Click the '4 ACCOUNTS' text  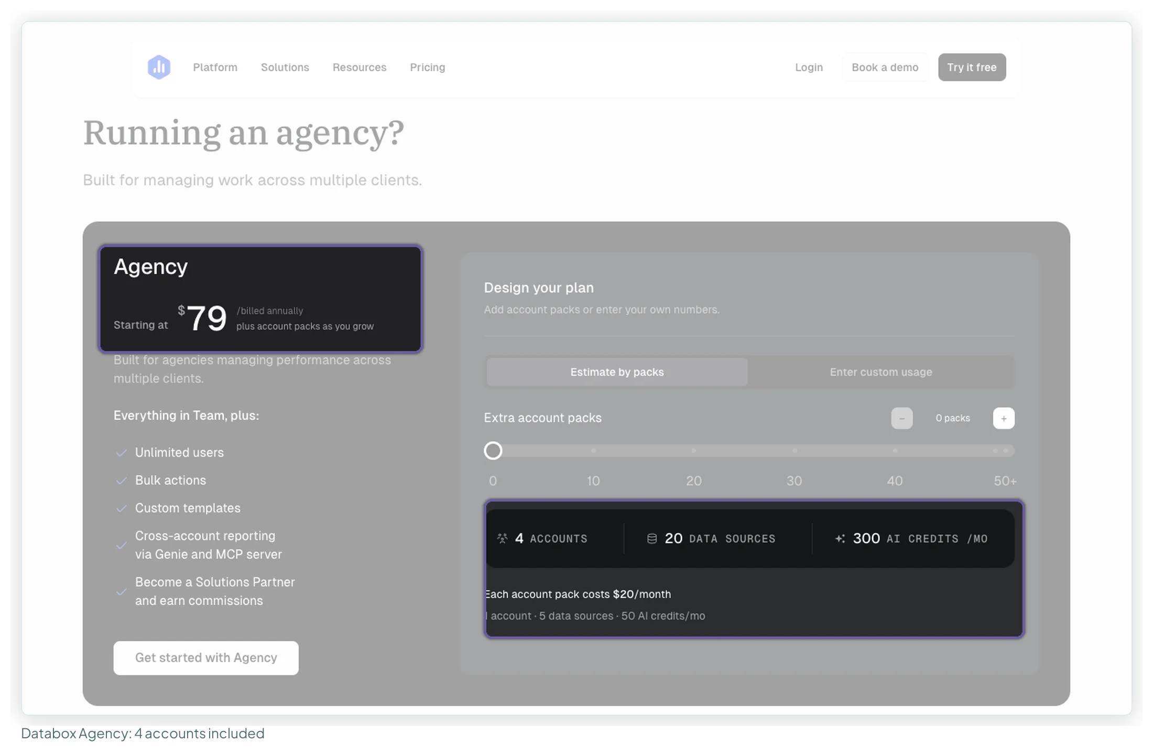tap(551, 539)
